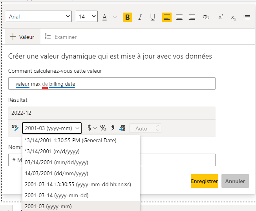
Task: Open the font color dropdown arrow
Action: (x=115, y=17)
